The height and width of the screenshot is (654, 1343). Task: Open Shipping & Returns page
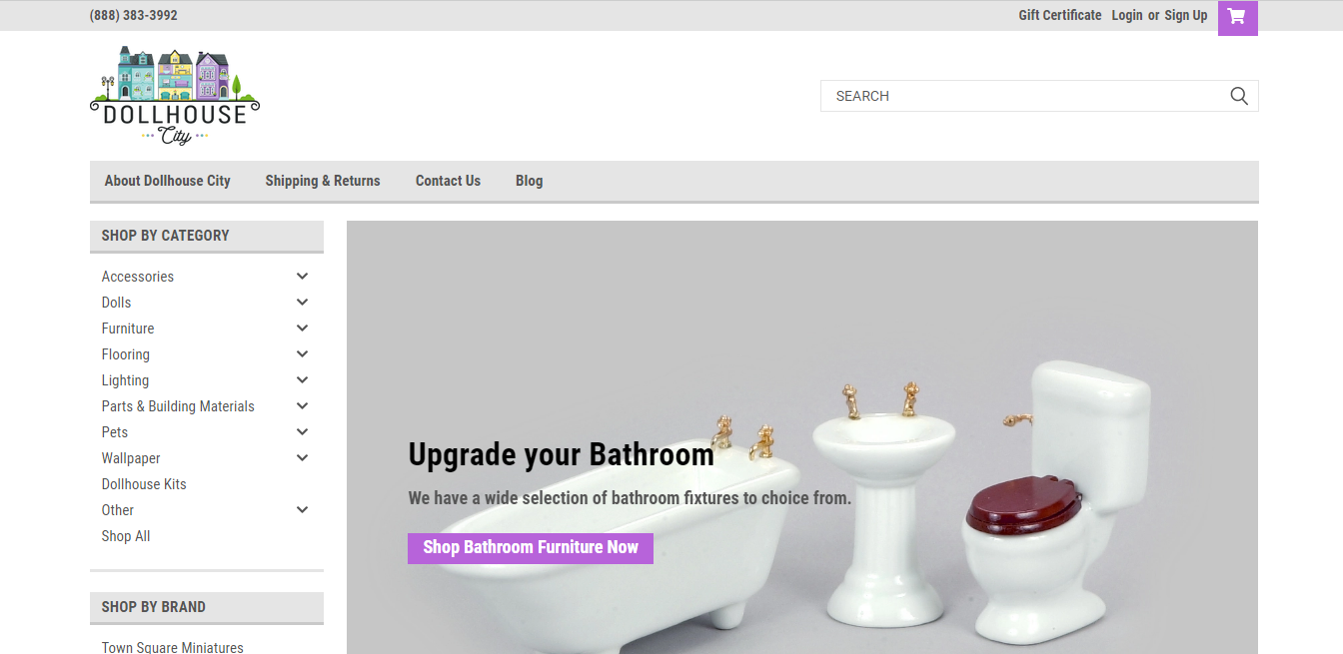[323, 181]
